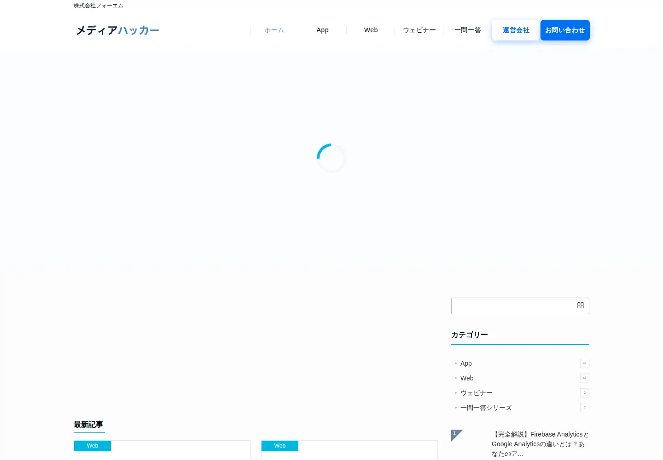Open the 一問一答 navigation item
This screenshot has width=663, height=460.
tap(467, 30)
